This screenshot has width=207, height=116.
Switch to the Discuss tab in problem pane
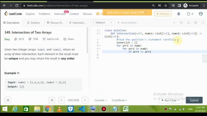click(55, 23)
